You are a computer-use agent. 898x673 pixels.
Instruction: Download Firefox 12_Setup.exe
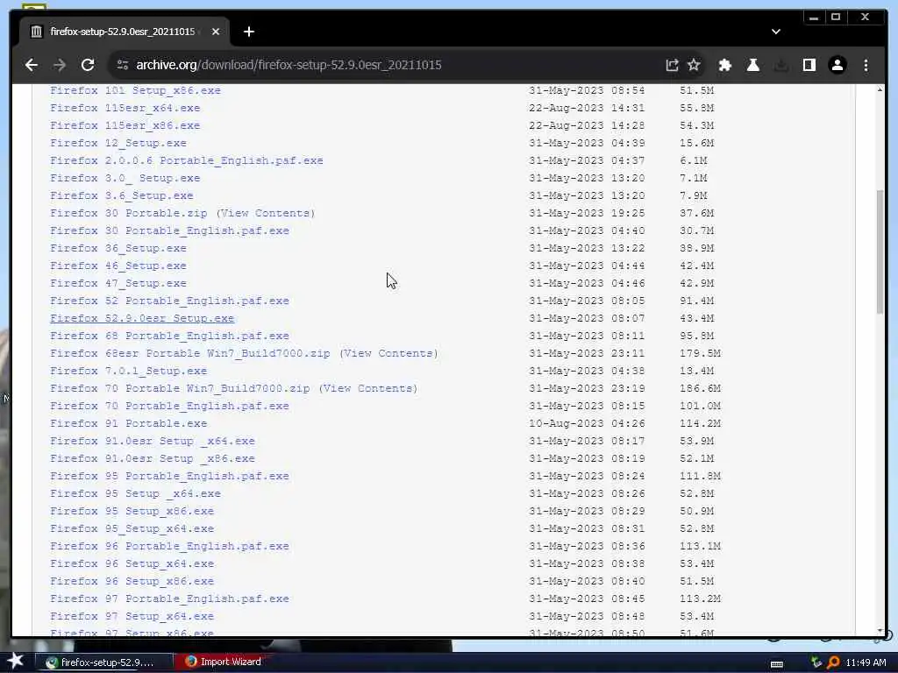[x=118, y=143]
